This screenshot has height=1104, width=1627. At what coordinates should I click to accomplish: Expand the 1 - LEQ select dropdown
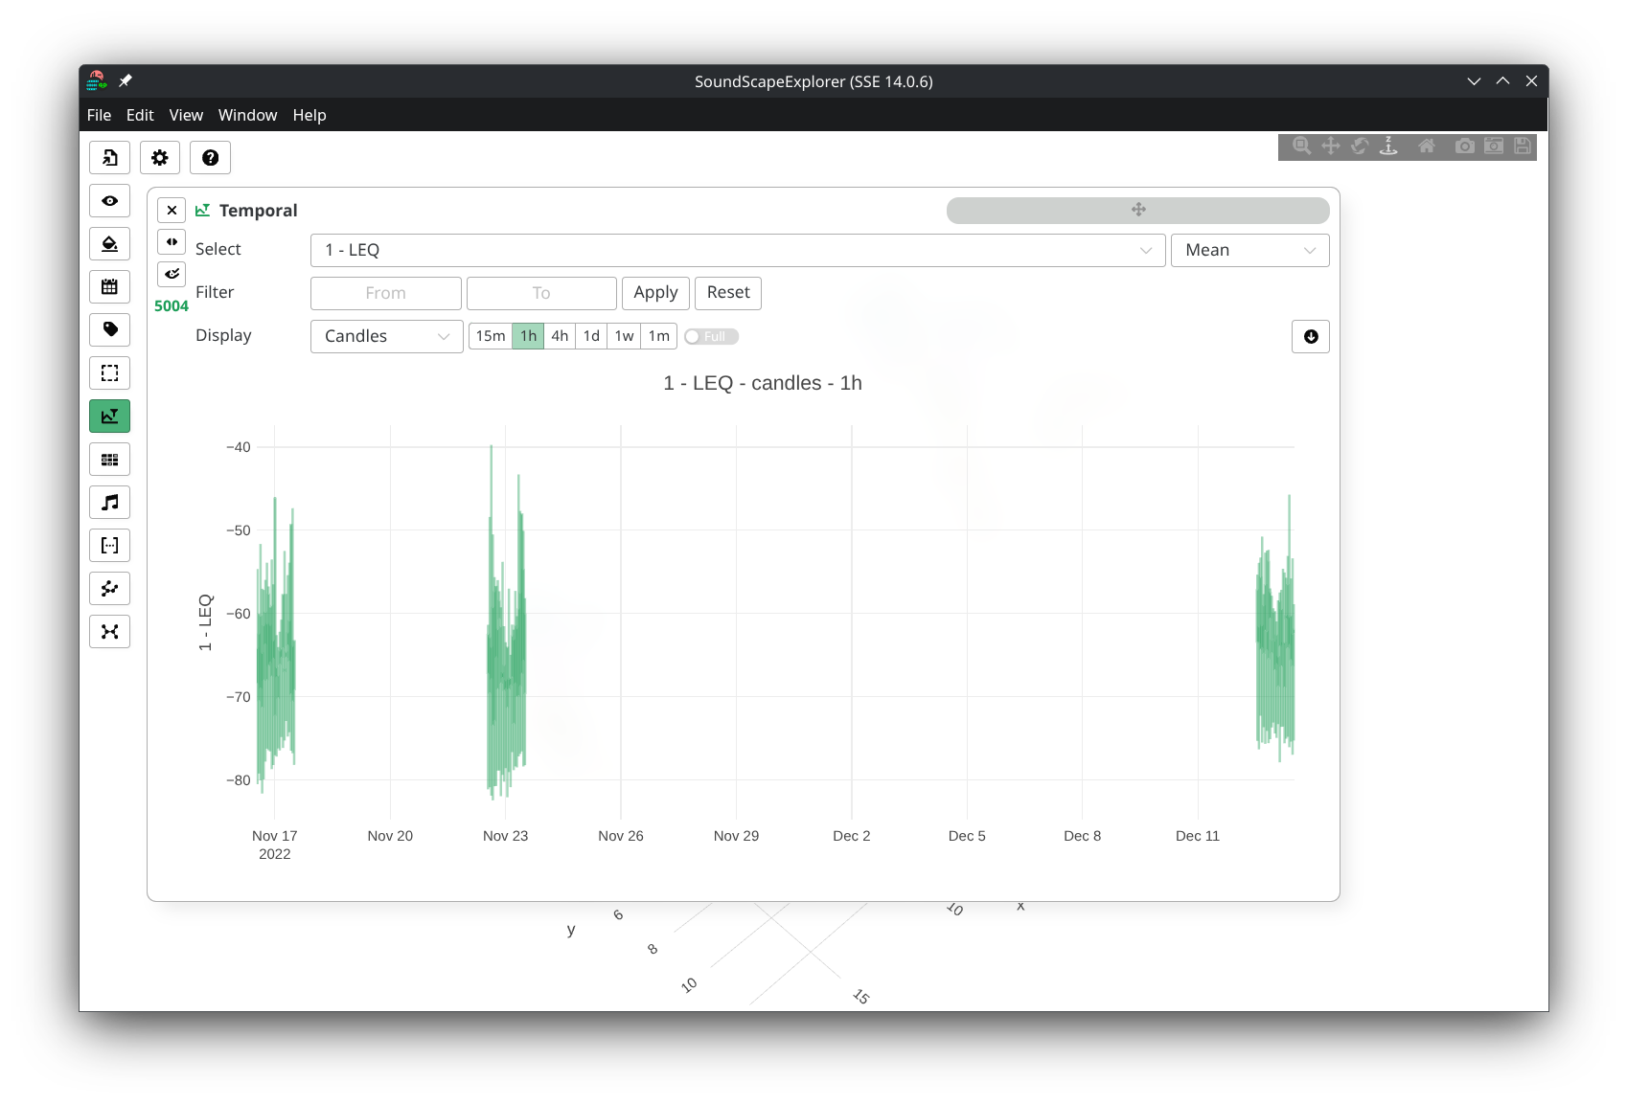click(737, 250)
